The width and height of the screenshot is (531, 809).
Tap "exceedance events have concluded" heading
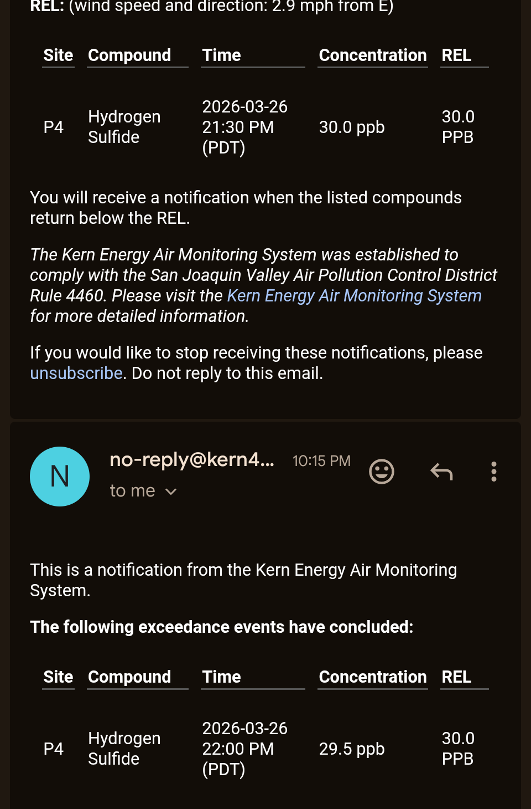coord(221,627)
